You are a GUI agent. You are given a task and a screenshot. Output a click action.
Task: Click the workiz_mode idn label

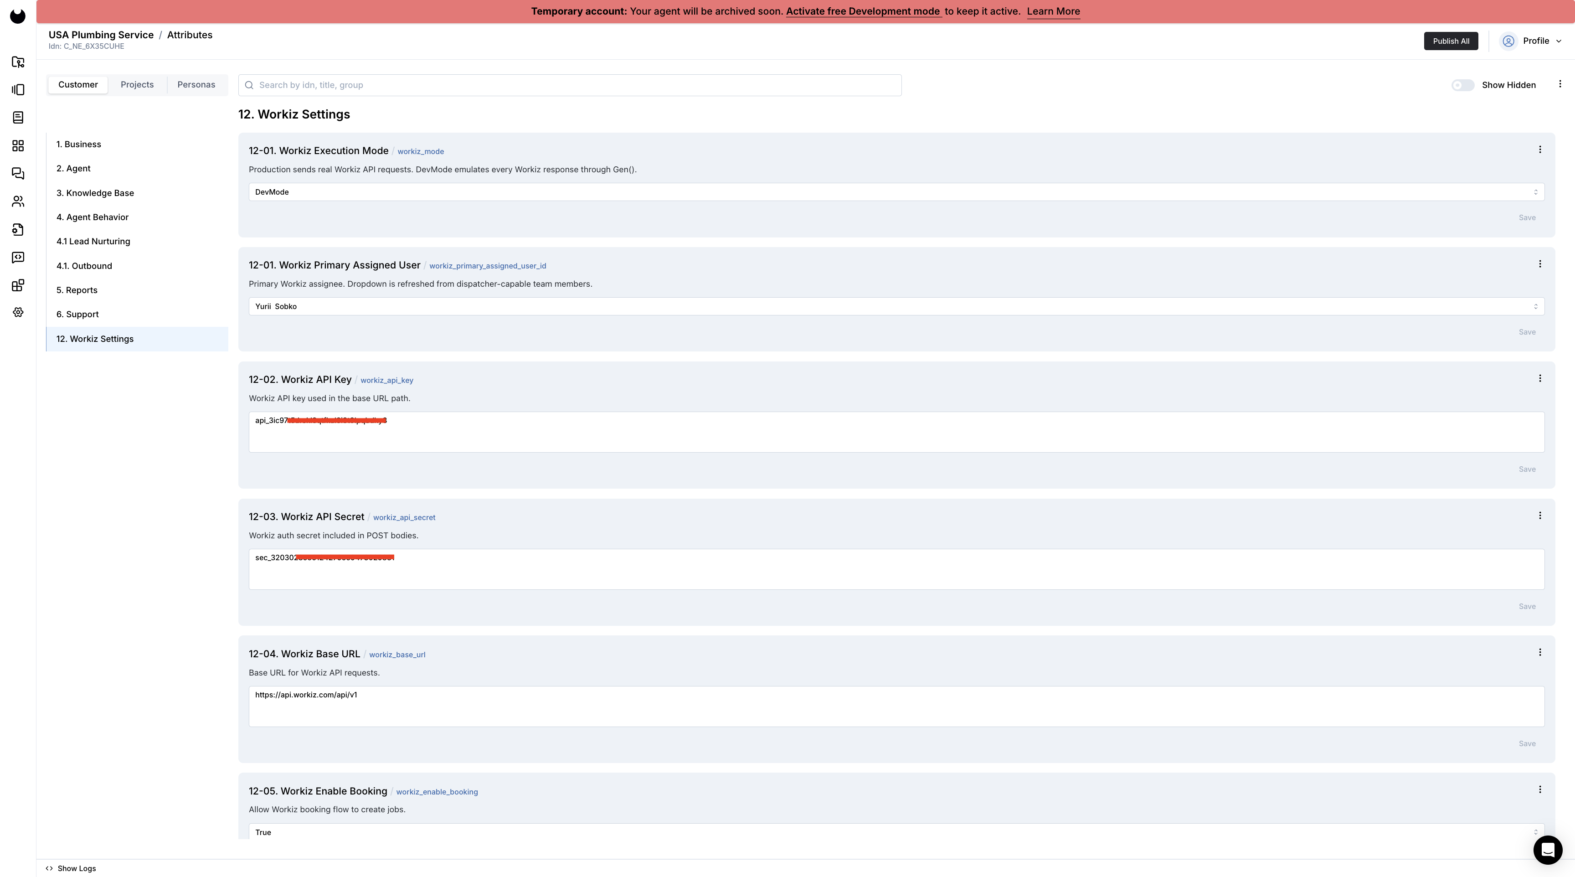coord(421,152)
